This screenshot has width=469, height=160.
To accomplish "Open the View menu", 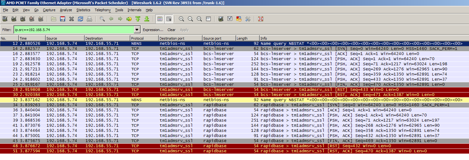I will [26, 10].
